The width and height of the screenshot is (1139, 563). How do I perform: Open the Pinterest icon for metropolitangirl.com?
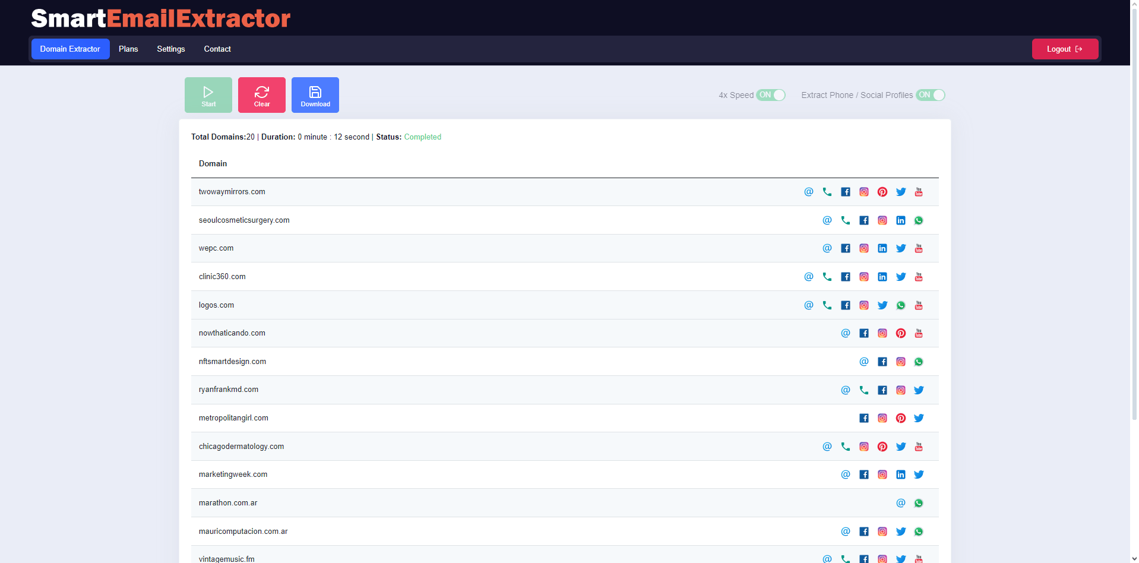[x=900, y=418]
